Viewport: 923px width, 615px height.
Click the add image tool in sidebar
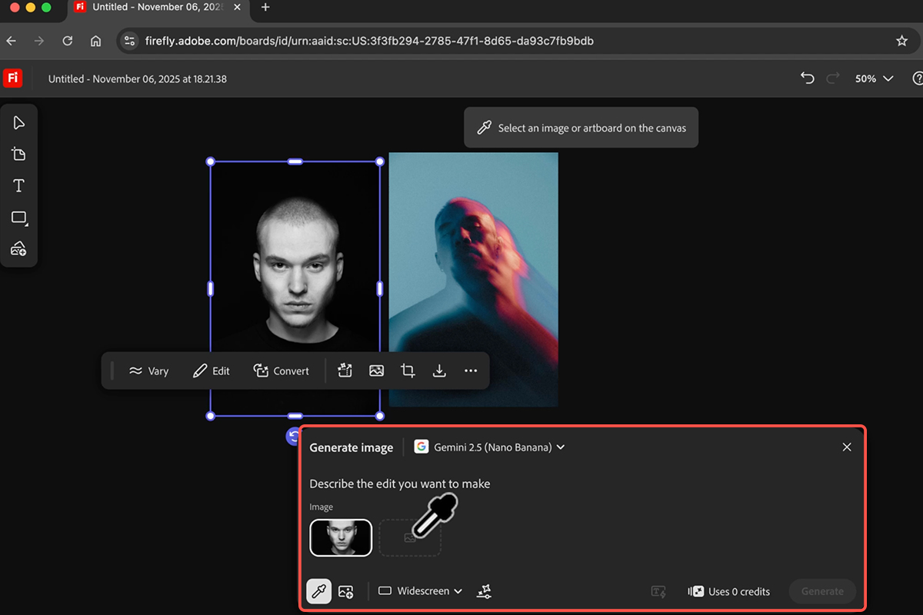(x=19, y=249)
